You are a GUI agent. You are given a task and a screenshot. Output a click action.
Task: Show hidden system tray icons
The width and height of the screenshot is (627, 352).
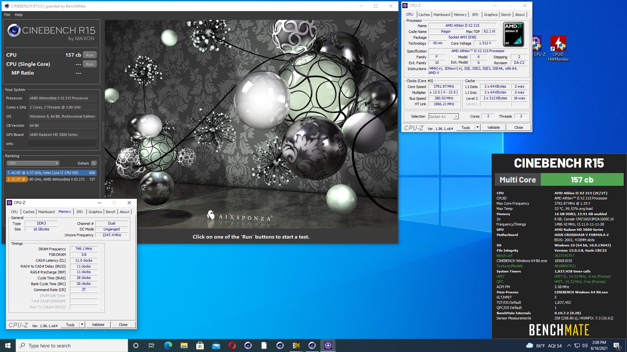pos(569,345)
